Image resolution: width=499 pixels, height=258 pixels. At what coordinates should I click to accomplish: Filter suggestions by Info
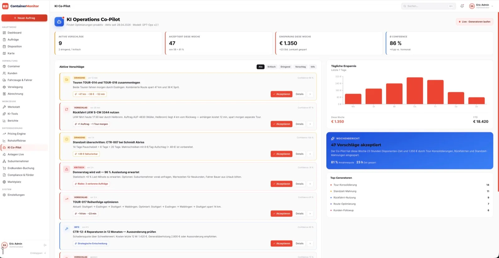[x=313, y=67]
